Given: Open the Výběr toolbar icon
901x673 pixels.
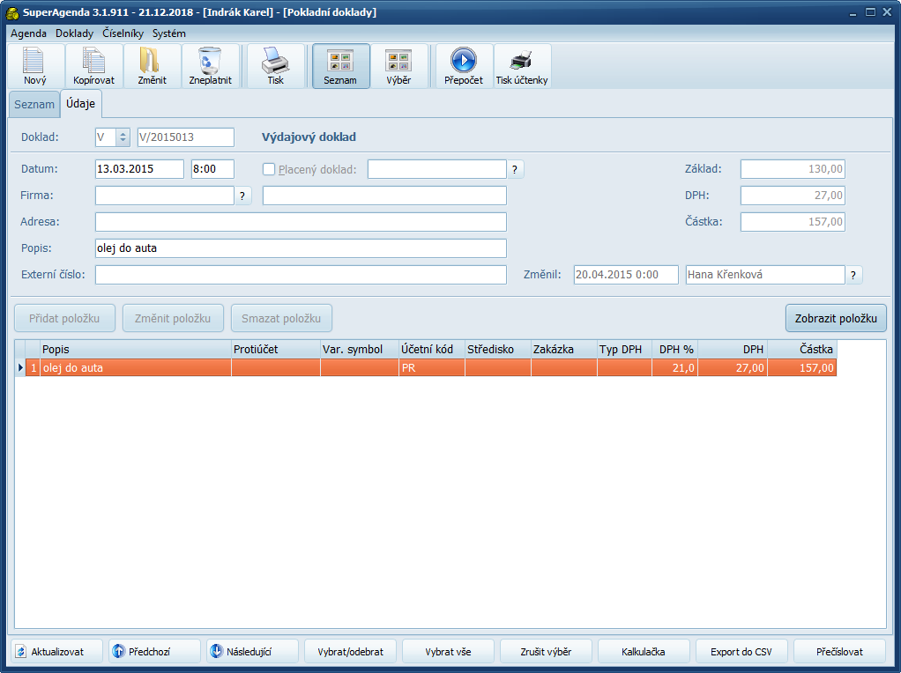Looking at the screenshot, I should [398, 65].
